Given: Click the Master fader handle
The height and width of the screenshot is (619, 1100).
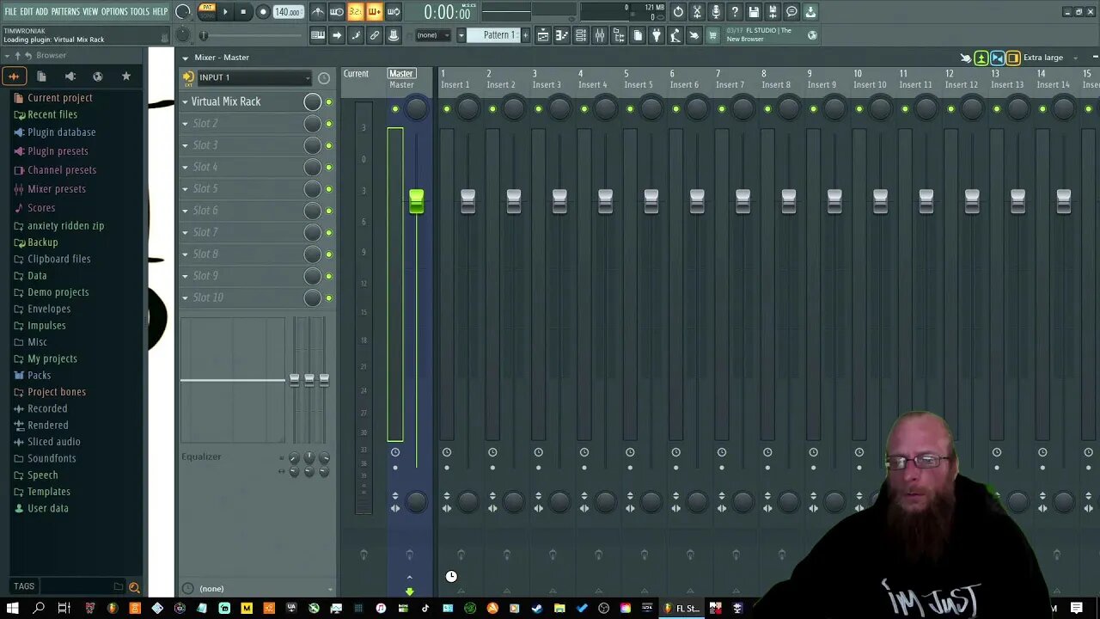Looking at the screenshot, I should point(416,202).
